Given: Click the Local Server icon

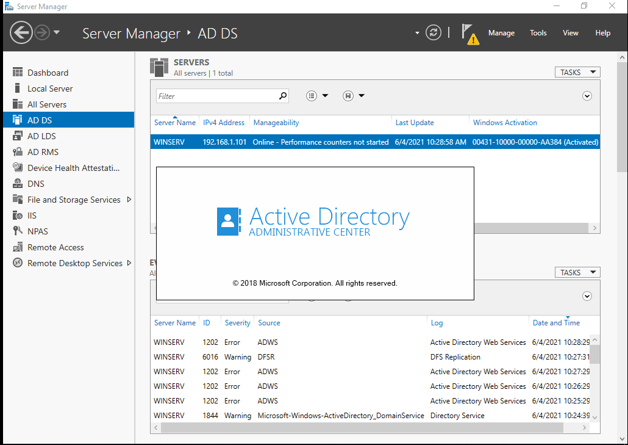Looking at the screenshot, I should 17,88.
